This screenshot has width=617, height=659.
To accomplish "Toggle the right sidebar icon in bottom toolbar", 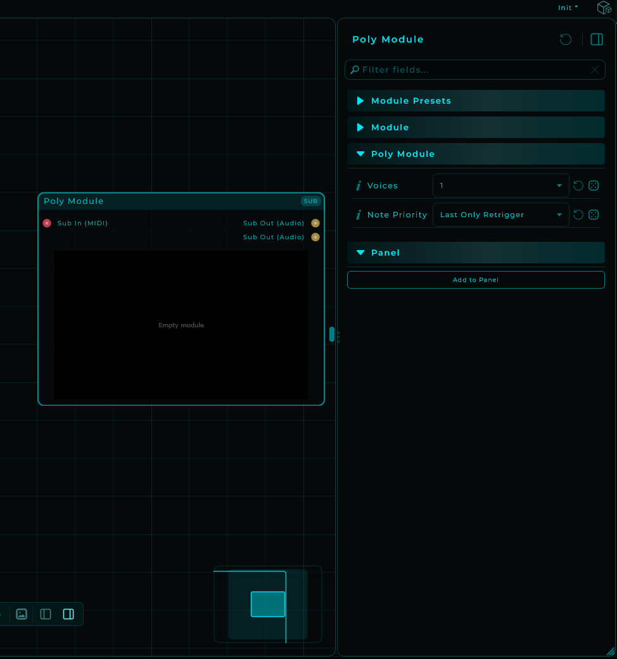I will (x=68, y=614).
